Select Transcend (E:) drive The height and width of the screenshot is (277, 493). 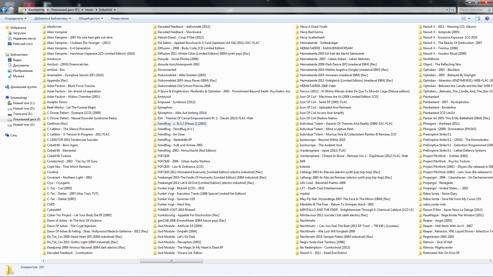pyautogui.click(x=23, y=114)
